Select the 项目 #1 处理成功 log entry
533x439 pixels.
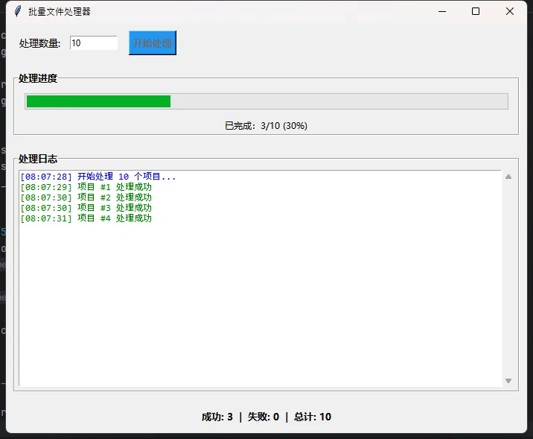[x=86, y=187]
